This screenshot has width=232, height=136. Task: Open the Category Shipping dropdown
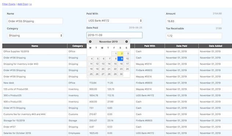point(35,36)
